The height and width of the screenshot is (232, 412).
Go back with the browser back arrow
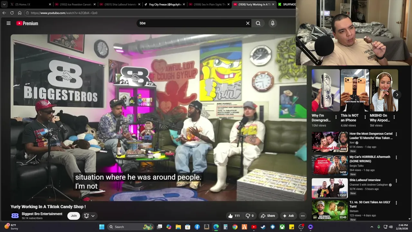click(x=4, y=13)
